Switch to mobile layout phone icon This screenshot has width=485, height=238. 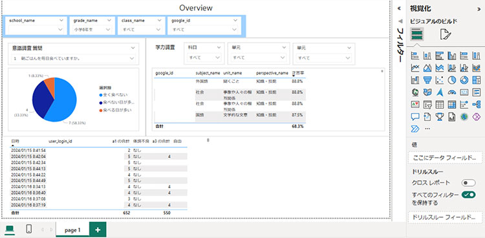[29, 230]
